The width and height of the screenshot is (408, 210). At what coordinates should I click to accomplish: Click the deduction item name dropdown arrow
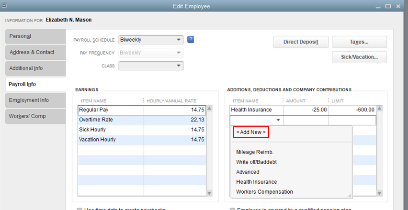point(277,121)
